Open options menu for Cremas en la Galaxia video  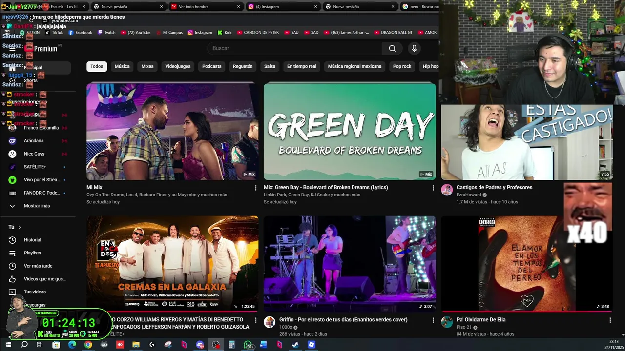(x=255, y=320)
